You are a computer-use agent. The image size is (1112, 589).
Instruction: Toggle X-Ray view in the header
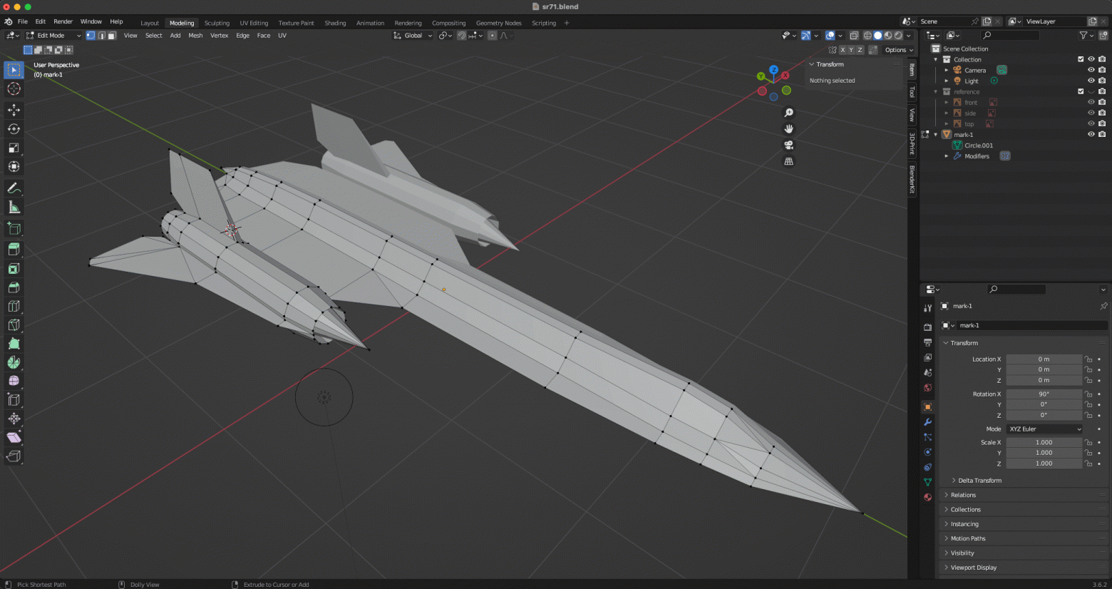[854, 35]
